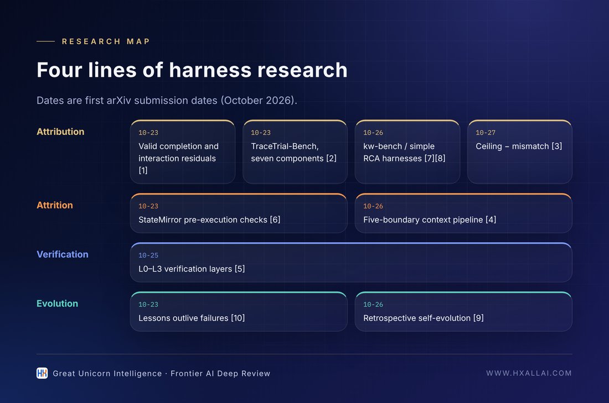609x403 pixels.
Task: Click the 10-26 date on Retrospective self-evolution card
Action: pyautogui.click(x=373, y=305)
